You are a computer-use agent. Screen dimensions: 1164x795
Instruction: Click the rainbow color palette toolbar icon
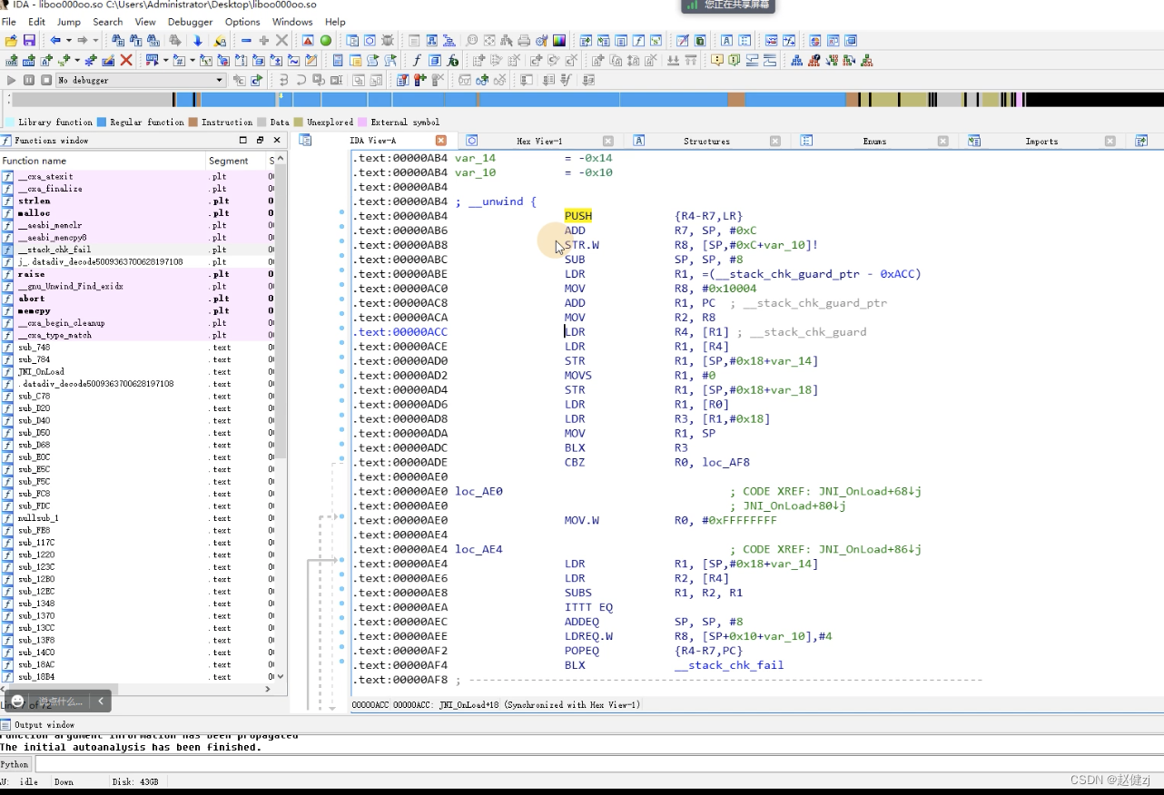pyautogui.click(x=559, y=41)
